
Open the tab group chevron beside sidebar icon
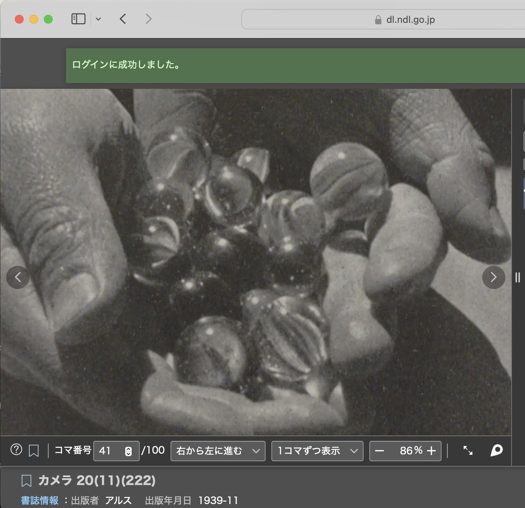[98, 19]
